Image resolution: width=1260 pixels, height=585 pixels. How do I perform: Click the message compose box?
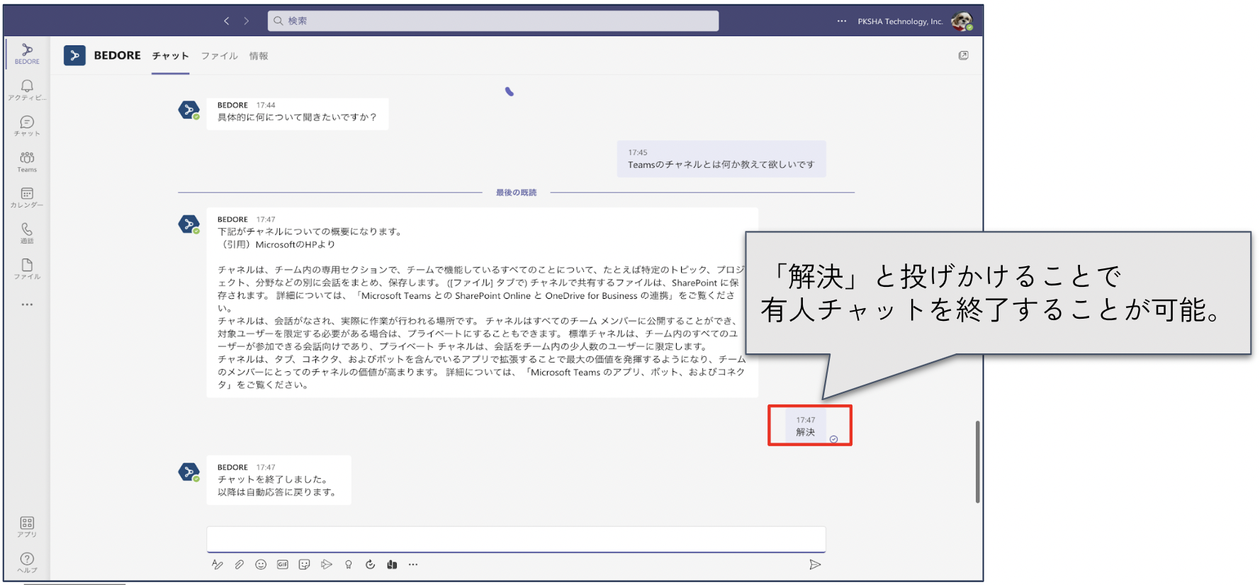[x=516, y=539]
